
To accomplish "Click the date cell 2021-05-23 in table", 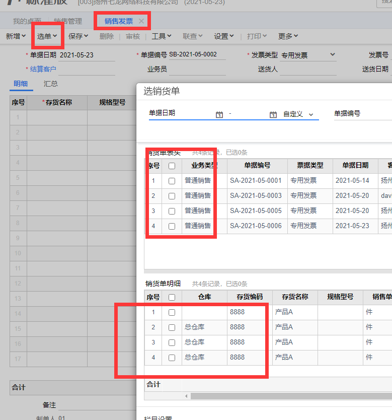I will (x=355, y=226).
